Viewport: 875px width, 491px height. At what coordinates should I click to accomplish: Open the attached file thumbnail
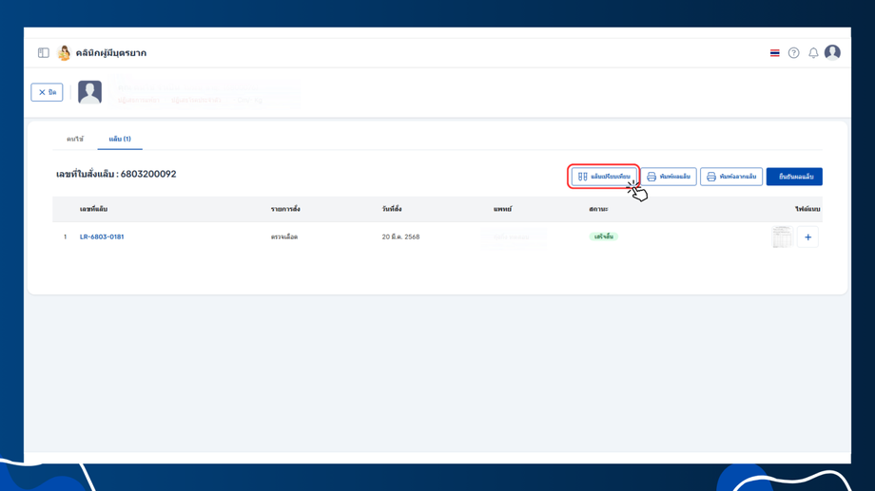pyautogui.click(x=782, y=236)
